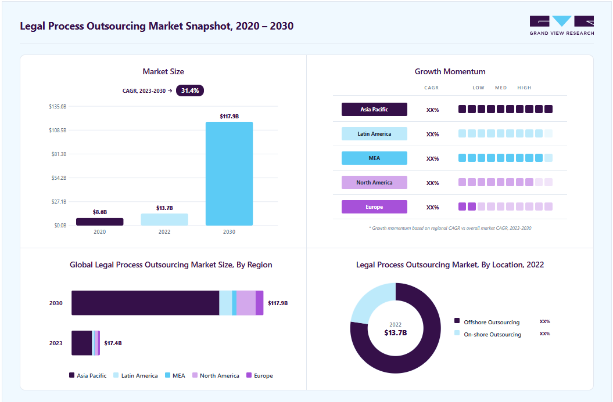Click the North America legend swatch
Screen dimensions: 613x402
(x=195, y=375)
